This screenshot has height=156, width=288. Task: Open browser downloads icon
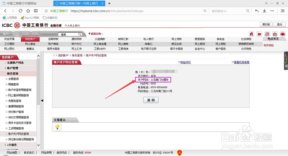[264, 11]
